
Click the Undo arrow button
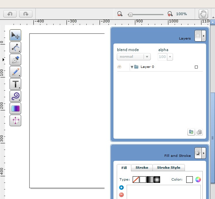click(x=10, y=14)
